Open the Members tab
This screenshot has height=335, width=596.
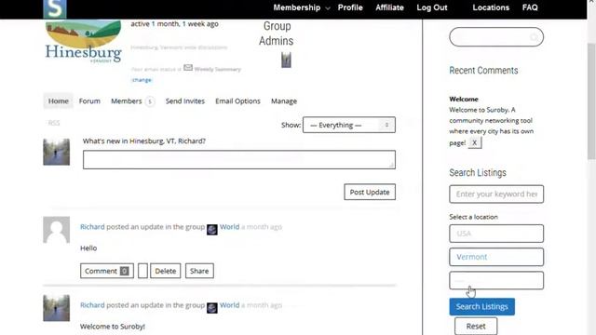(x=132, y=101)
